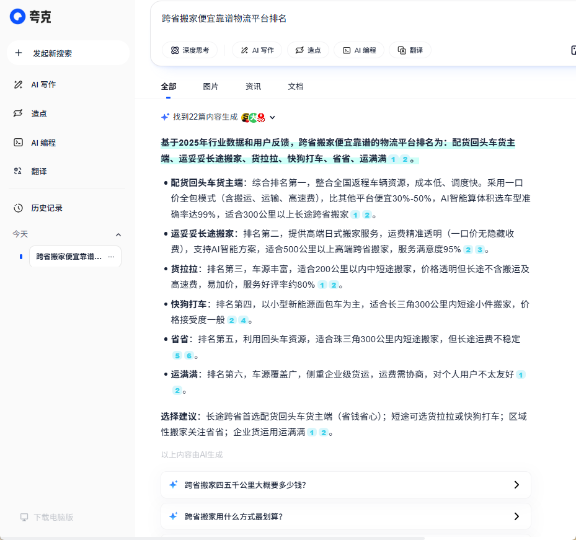This screenshot has width=576, height=540.
Task: Toggle 深度思考 mode in search box
Action: point(190,50)
